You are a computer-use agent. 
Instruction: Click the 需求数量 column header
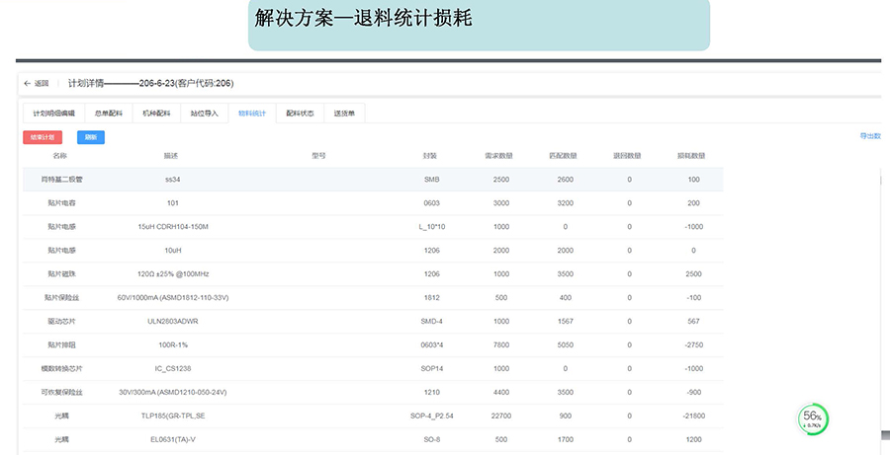click(498, 156)
